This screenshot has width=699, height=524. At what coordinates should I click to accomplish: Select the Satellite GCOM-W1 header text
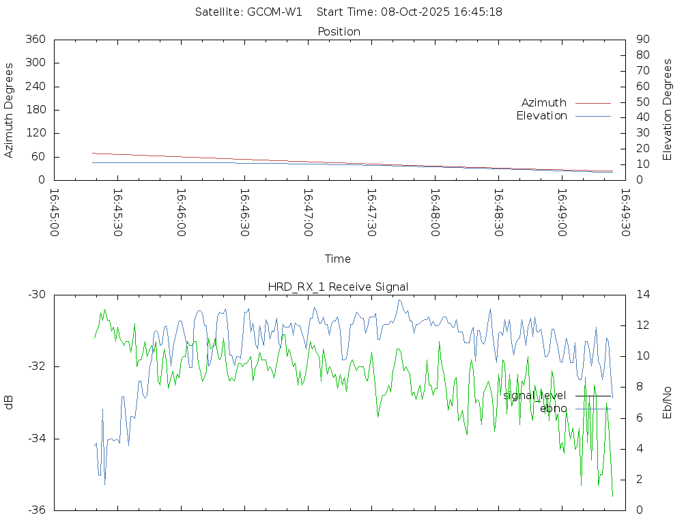(248, 12)
